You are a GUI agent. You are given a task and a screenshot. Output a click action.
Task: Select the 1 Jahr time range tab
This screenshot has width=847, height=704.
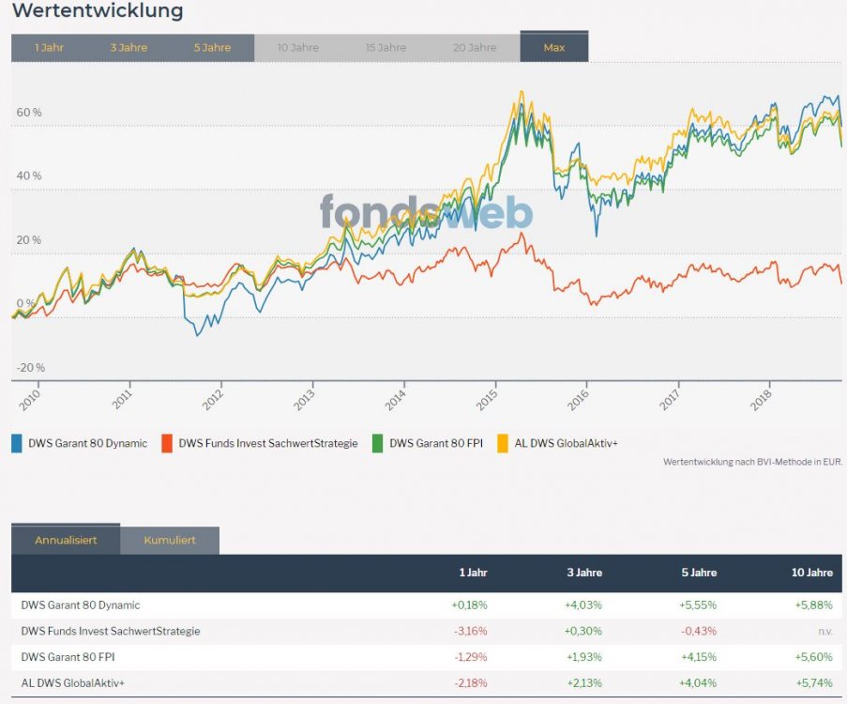tap(49, 48)
